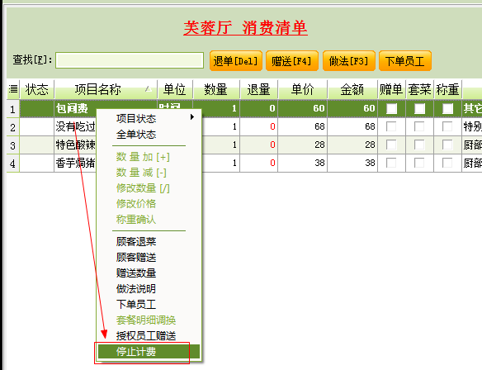Click 金额 cell showing 28
This screenshot has width=482, height=370.
352,145
